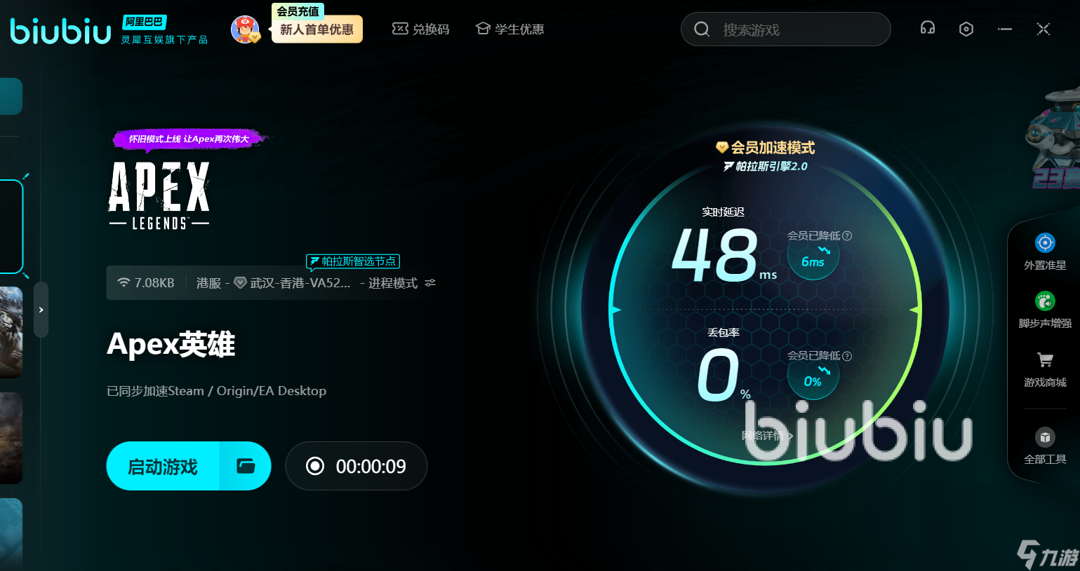Screen dimensions: 1080x571
Task: Expand the left game list sidebar
Action: point(41,310)
